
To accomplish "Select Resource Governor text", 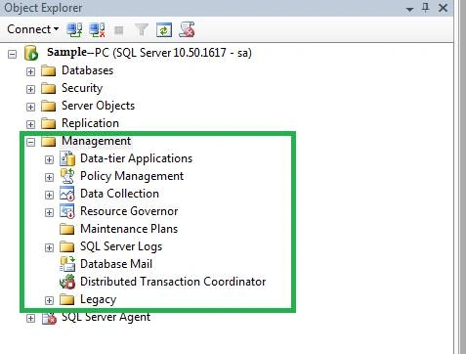I will click(129, 211).
